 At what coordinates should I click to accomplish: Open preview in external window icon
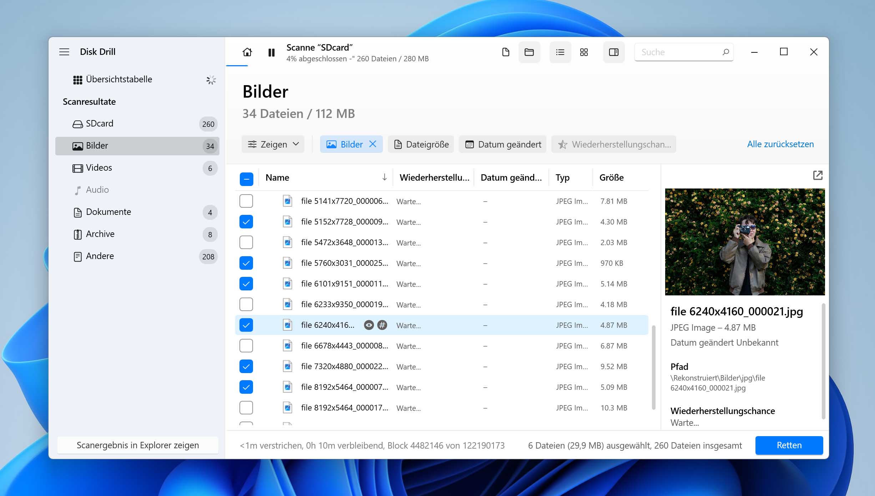(818, 175)
